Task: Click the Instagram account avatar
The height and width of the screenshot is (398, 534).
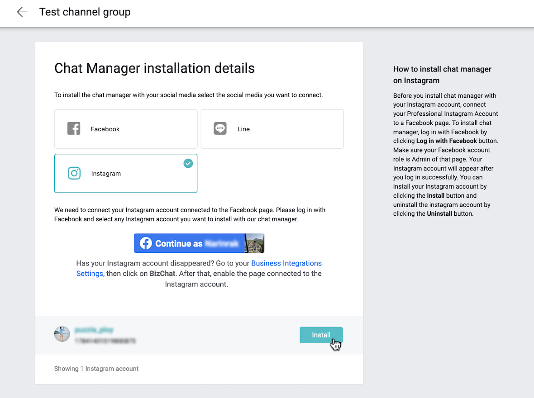Action: [62, 334]
